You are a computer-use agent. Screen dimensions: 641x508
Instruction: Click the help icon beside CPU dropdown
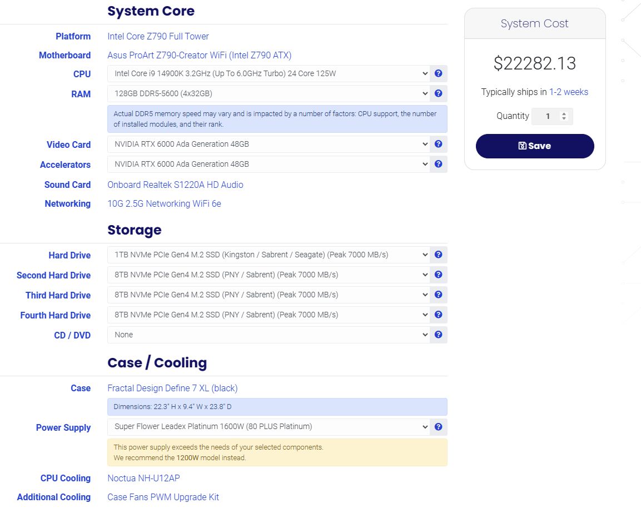click(x=438, y=73)
